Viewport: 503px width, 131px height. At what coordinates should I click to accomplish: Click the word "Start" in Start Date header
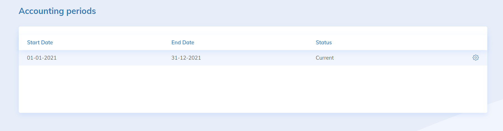click(x=33, y=42)
